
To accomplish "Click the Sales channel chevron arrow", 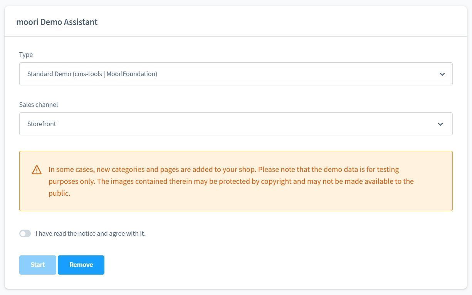I will (440, 124).
